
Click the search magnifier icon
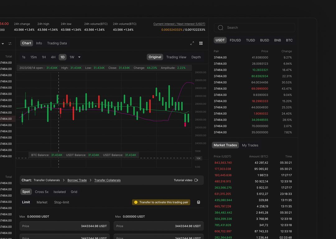221,27
